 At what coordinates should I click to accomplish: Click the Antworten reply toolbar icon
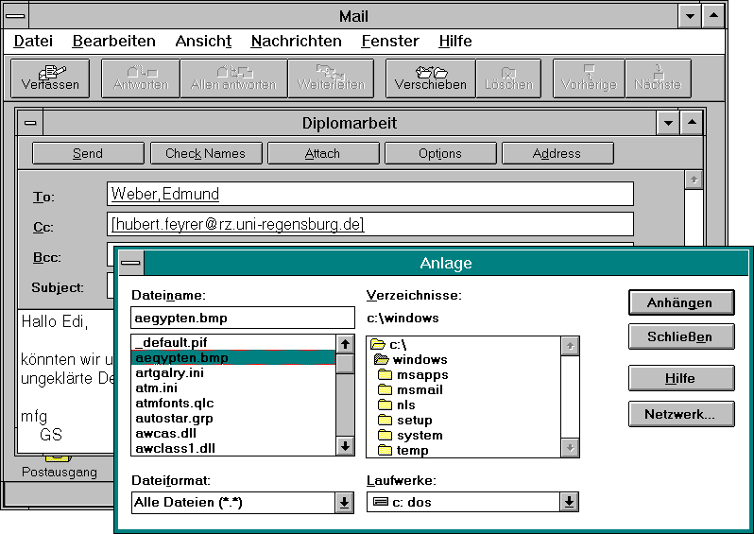tap(140, 78)
